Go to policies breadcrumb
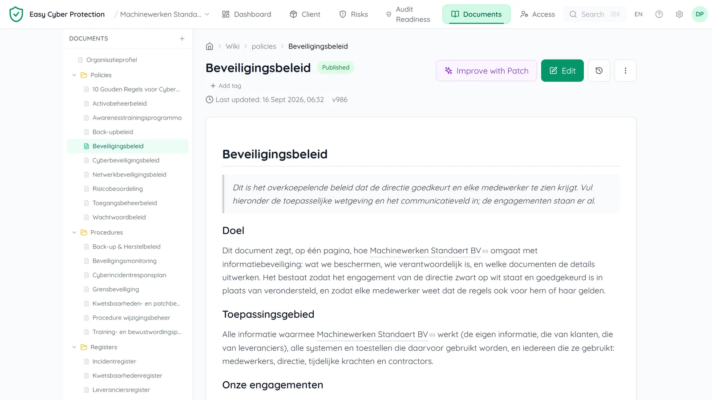This screenshot has width=712, height=400. pyautogui.click(x=264, y=46)
